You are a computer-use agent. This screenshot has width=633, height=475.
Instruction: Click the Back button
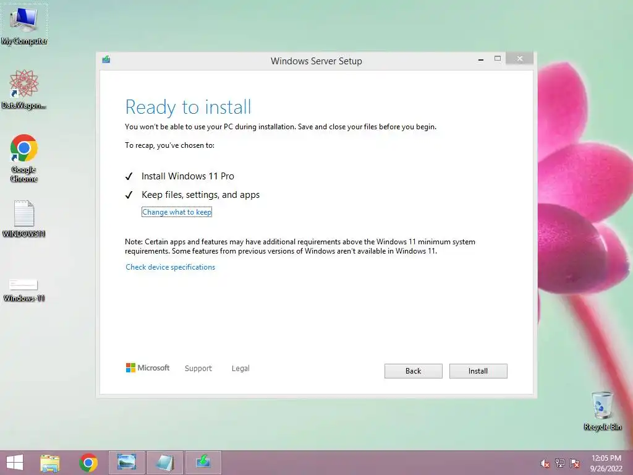413,371
